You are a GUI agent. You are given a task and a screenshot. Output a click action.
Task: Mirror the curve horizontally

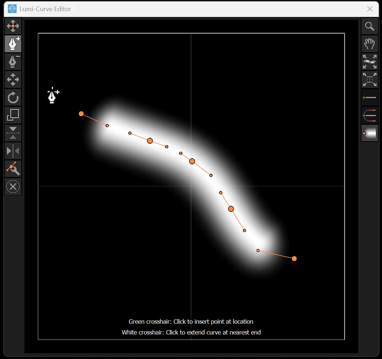click(x=13, y=151)
